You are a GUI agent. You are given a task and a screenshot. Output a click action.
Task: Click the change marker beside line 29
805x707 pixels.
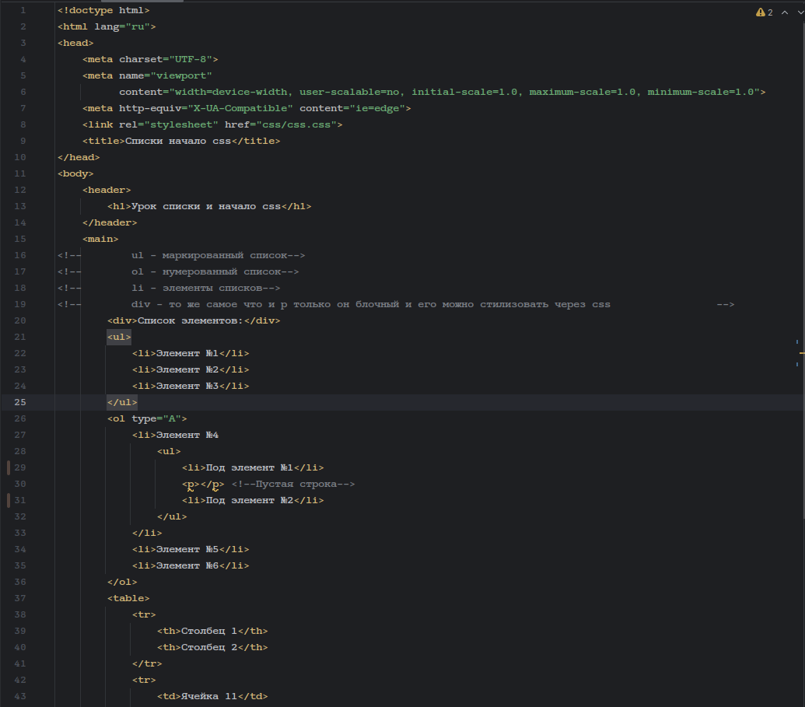click(x=9, y=467)
